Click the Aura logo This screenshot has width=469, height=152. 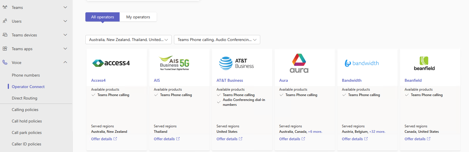coord(299,63)
